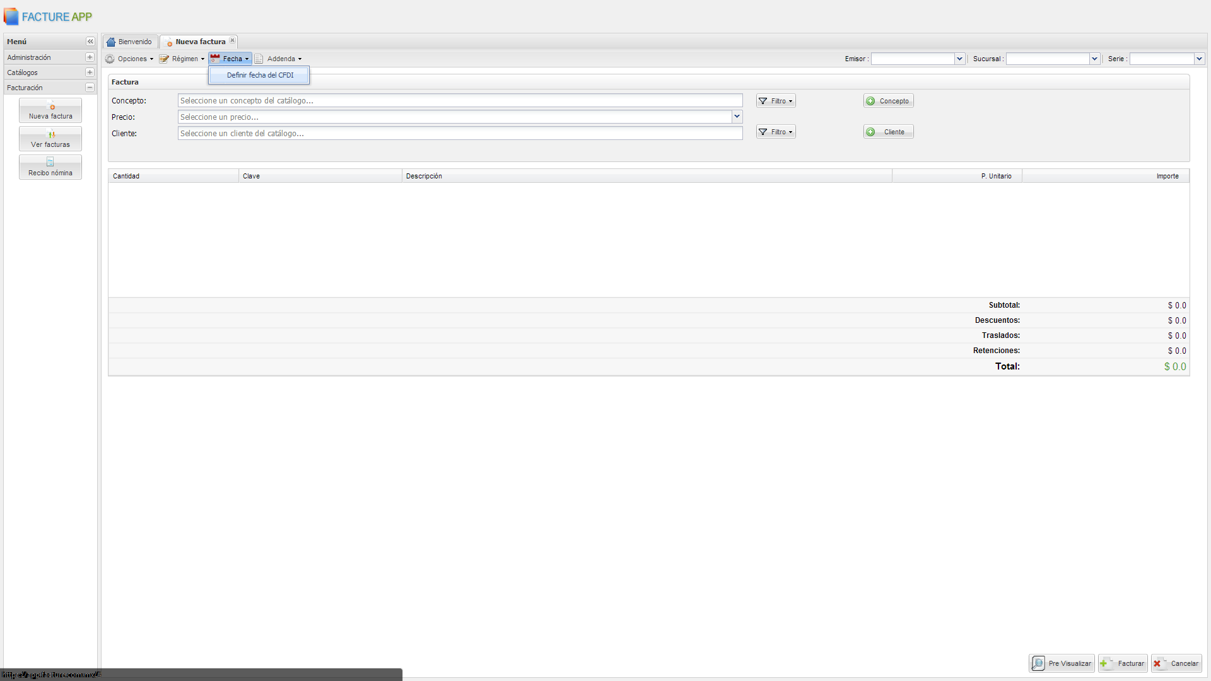The image size is (1211, 681).
Task: Open the Precio dropdown arrow
Action: point(737,117)
